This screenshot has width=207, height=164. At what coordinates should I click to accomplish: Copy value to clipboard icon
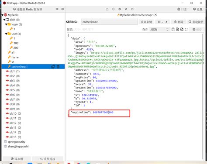click(173, 29)
